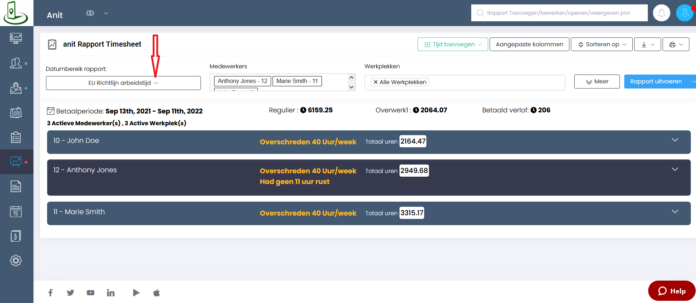
Task: Open the employees icon in sidebar
Action: pyautogui.click(x=16, y=63)
